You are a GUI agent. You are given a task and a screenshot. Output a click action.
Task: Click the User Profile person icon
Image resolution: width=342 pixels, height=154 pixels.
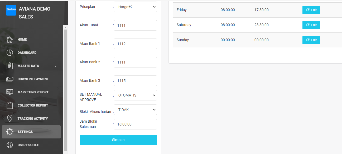(x=10, y=145)
